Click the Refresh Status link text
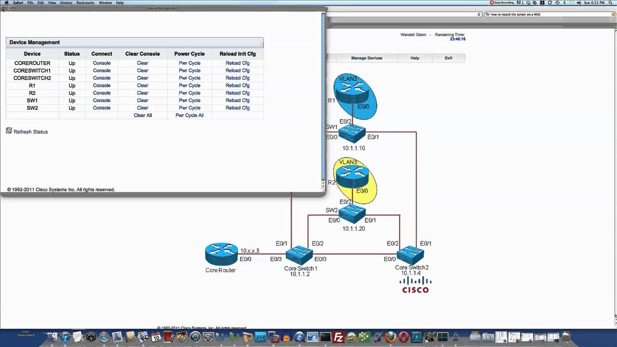The height and width of the screenshot is (347, 617). point(30,132)
